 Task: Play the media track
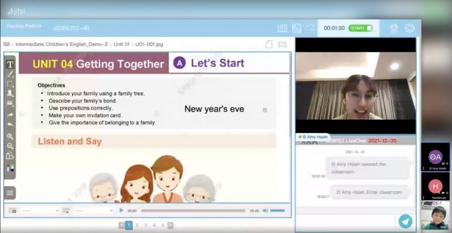pyautogui.click(x=122, y=210)
